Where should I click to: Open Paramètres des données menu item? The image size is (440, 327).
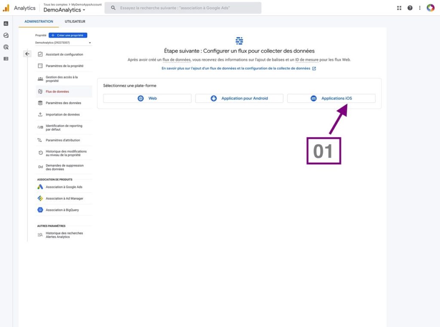[x=64, y=103]
